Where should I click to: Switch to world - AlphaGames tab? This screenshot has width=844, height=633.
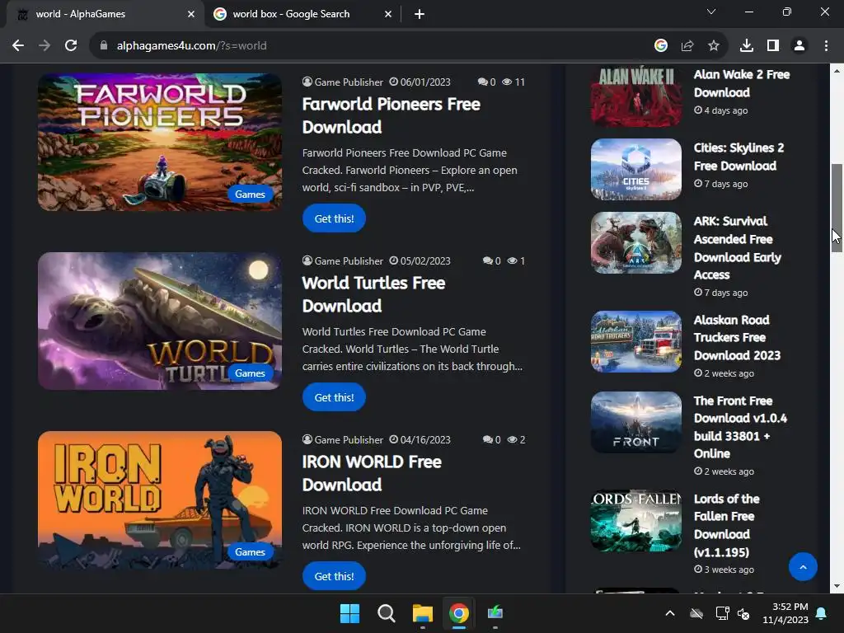(105, 14)
